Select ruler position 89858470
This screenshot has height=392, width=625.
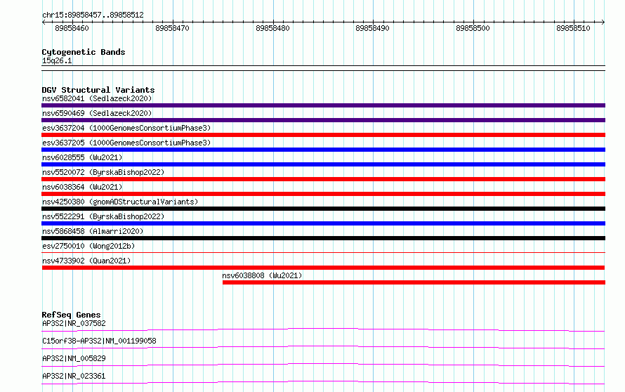(x=172, y=28)
